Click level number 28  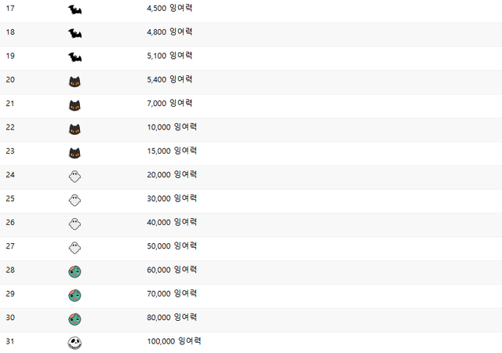tap(10, 270)
